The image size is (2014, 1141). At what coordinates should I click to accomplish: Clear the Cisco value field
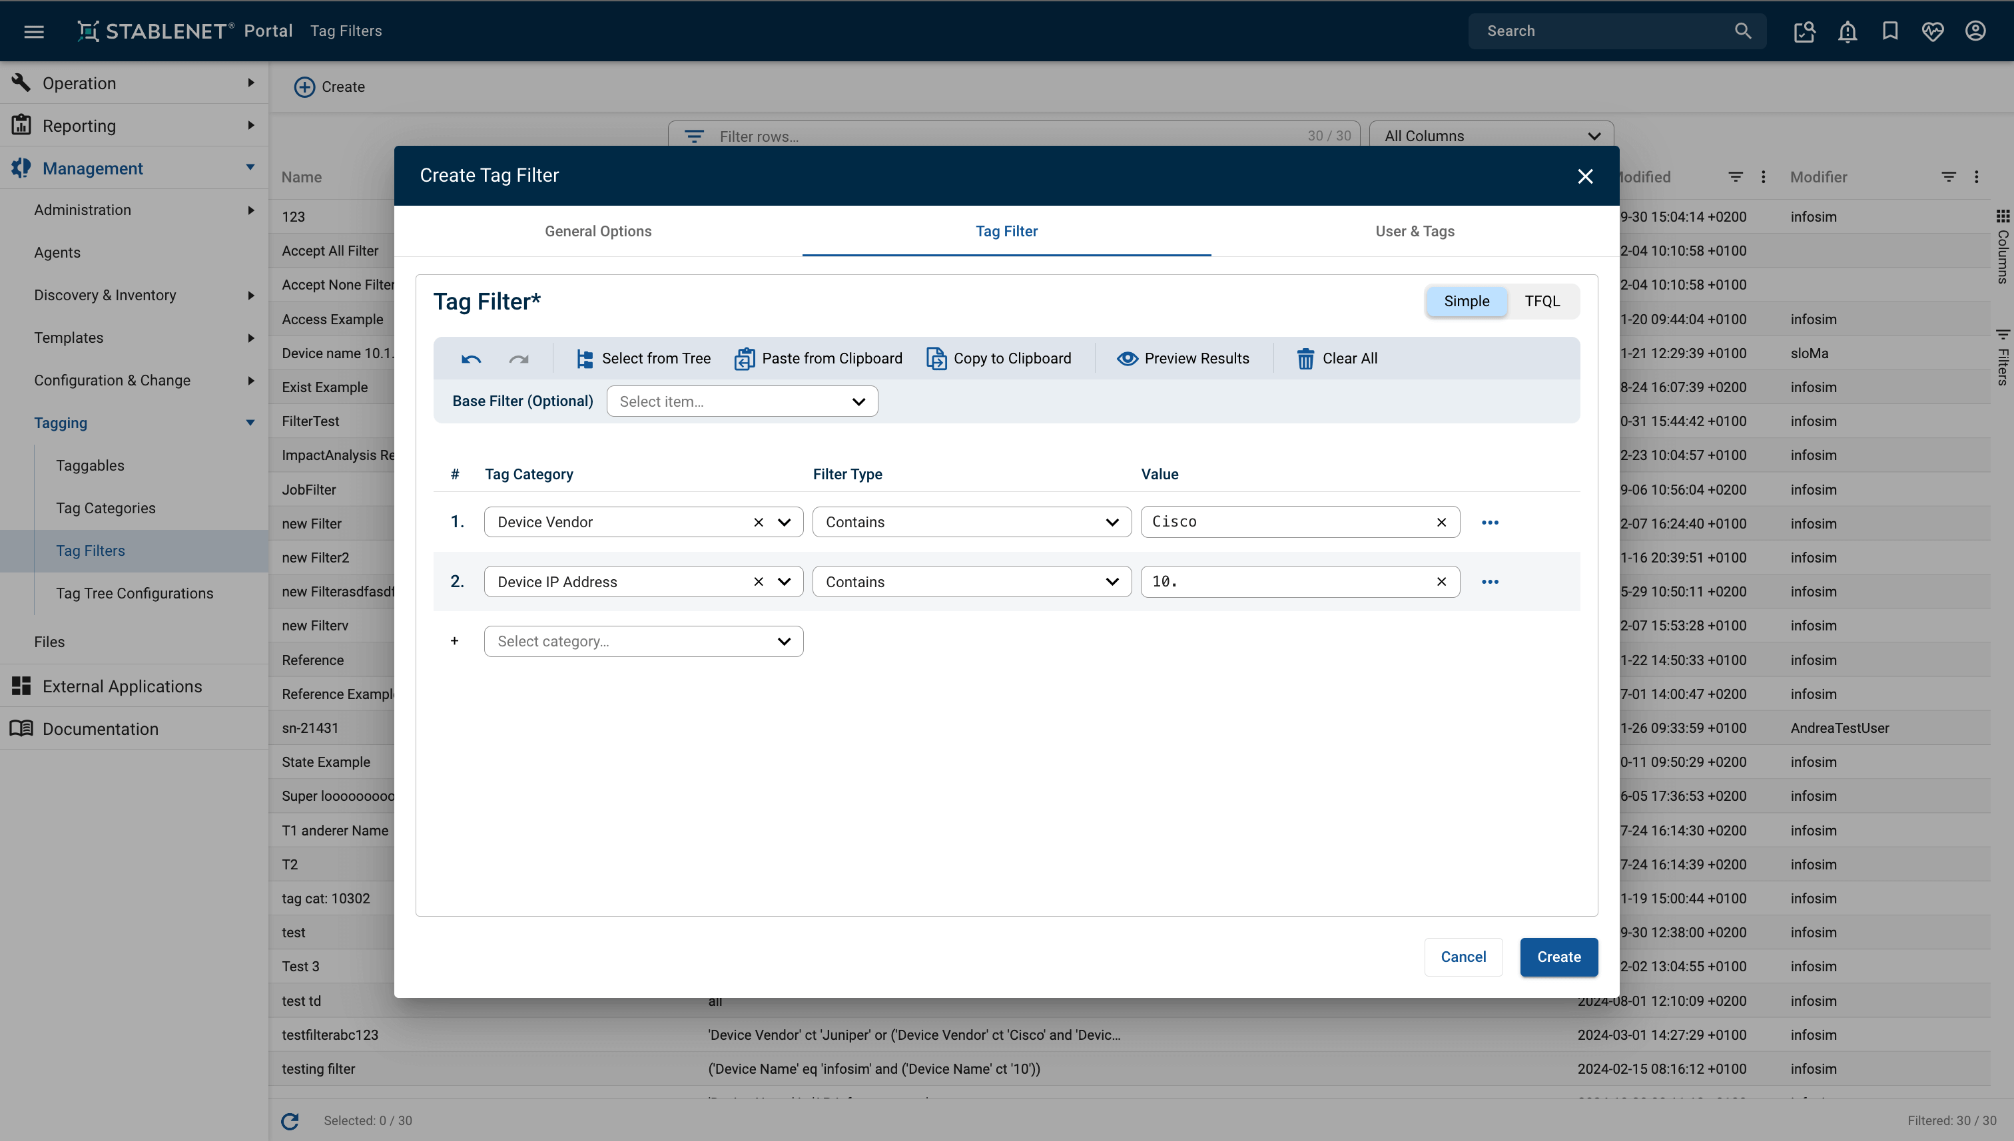1441,523
